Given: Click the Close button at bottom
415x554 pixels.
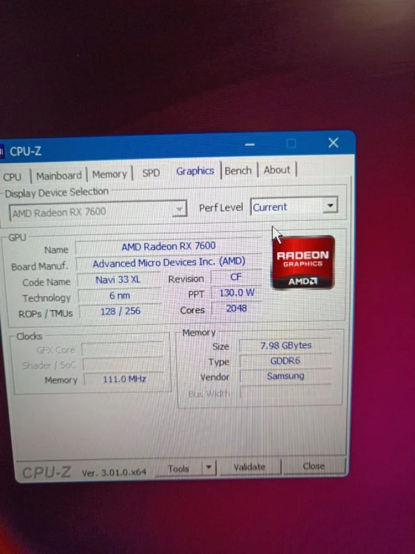Looking at the screenshot, I should tap(314, 466).
